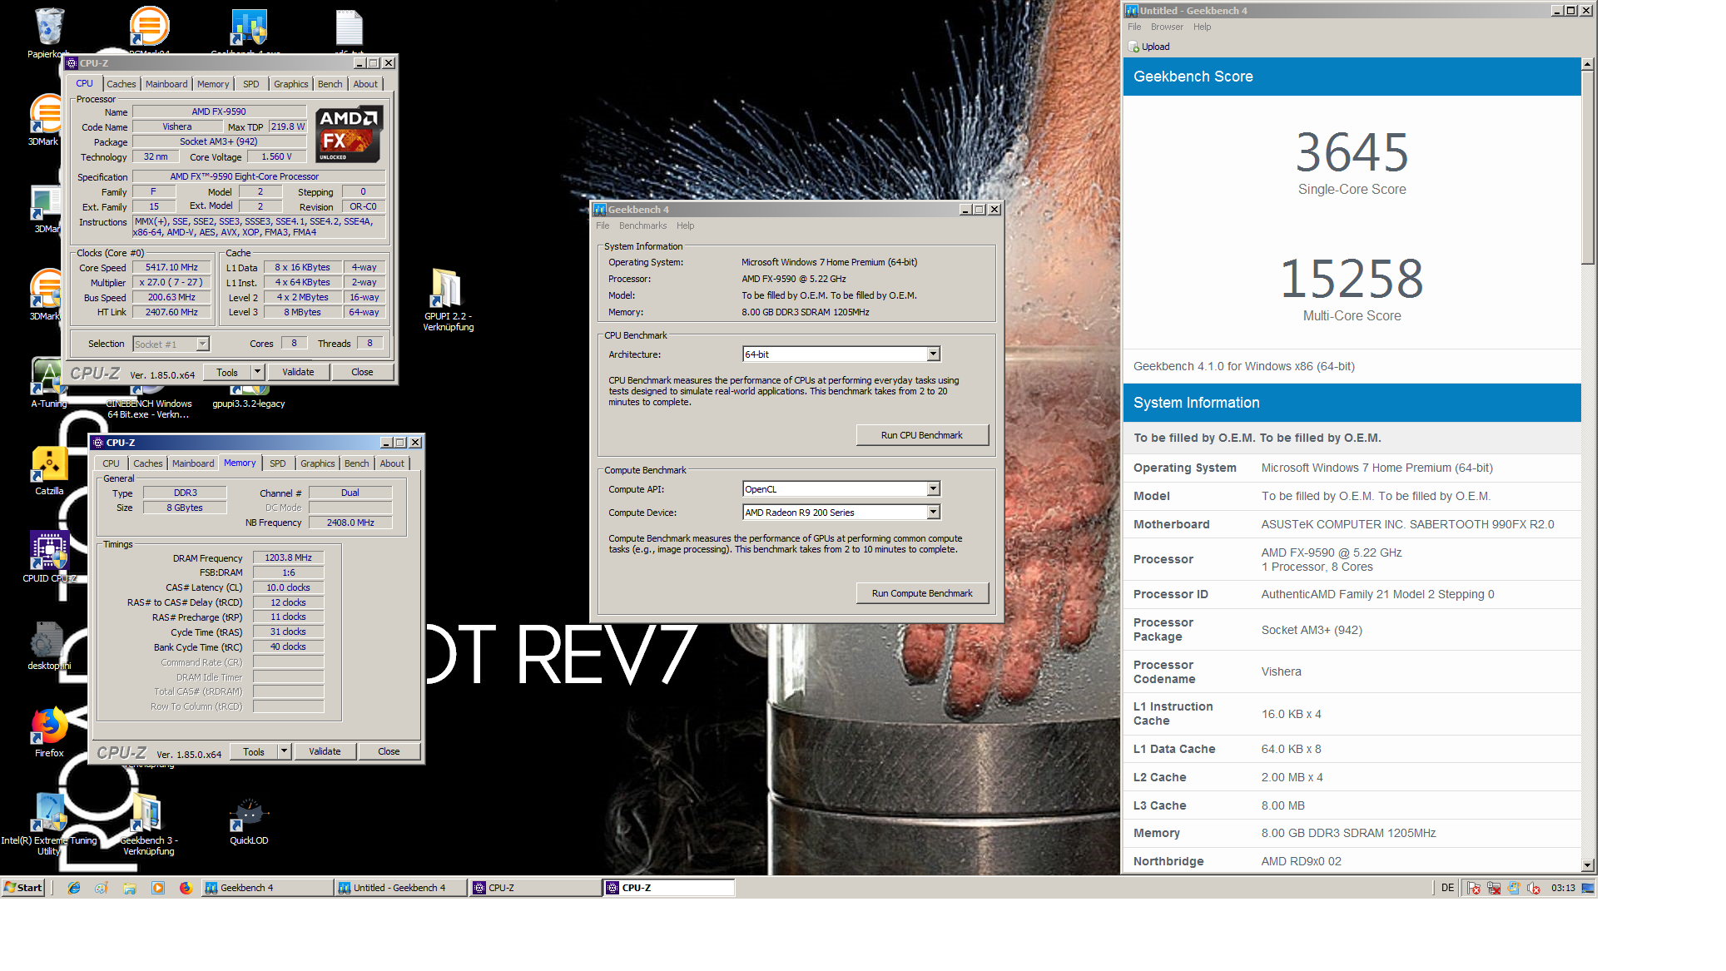Open File menu in Geekbench results window
This screenshot has width=1726, height=971.
coord(1134,27)
